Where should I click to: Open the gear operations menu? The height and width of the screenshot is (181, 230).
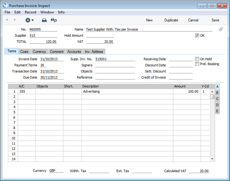(x=29, y=20)
